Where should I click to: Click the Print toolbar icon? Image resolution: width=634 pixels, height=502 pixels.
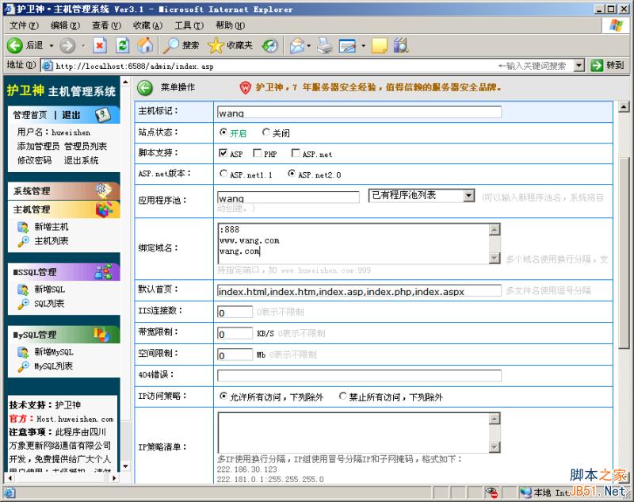click(x=324, y=45)
